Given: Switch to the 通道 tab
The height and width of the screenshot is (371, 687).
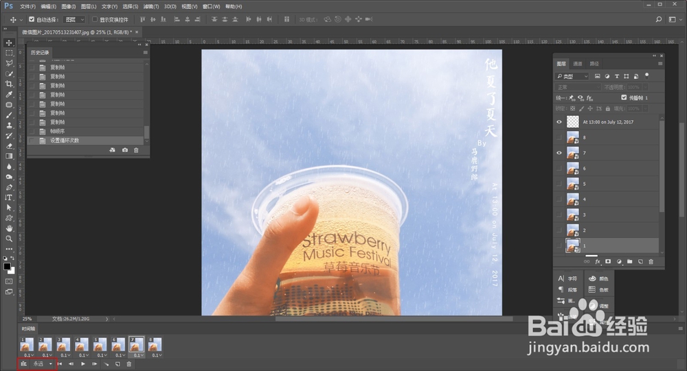Looking at the screenshot, I should (x=578, y=64).
